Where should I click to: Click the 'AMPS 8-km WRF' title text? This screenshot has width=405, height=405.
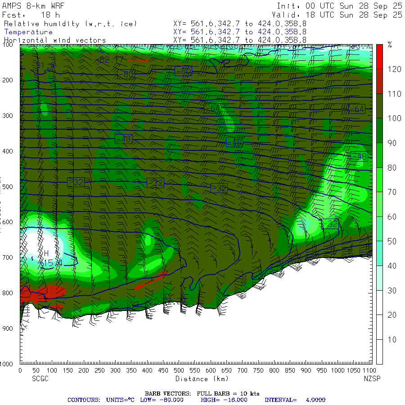tap(33, 6)
